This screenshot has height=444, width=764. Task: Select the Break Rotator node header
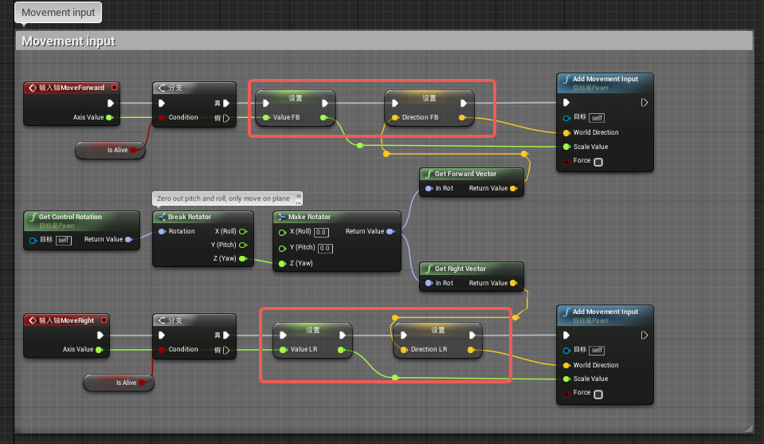point(203,217)
